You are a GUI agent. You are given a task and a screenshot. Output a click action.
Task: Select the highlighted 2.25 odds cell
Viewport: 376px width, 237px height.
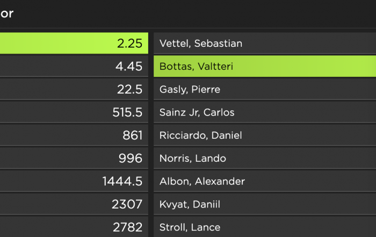74,43
